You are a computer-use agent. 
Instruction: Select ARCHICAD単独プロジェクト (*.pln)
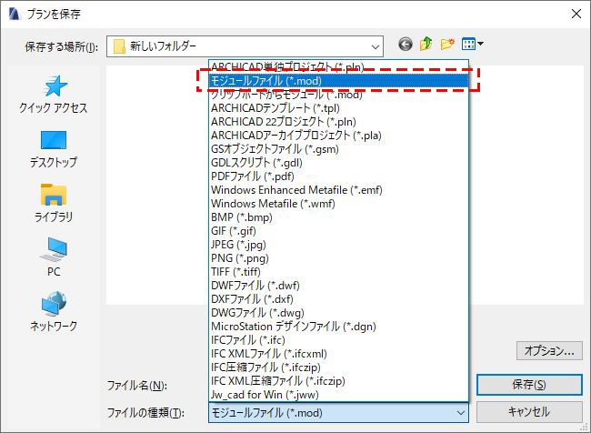(x=338, y=66)
